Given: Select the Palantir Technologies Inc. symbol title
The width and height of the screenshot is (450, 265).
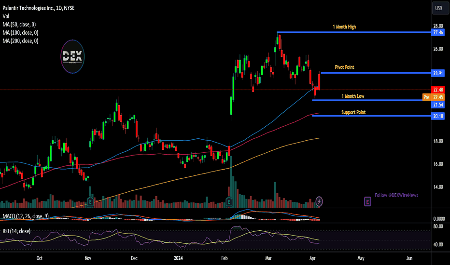Looking at the screenshot, I should pyautogui.click(x=39, y=8).
